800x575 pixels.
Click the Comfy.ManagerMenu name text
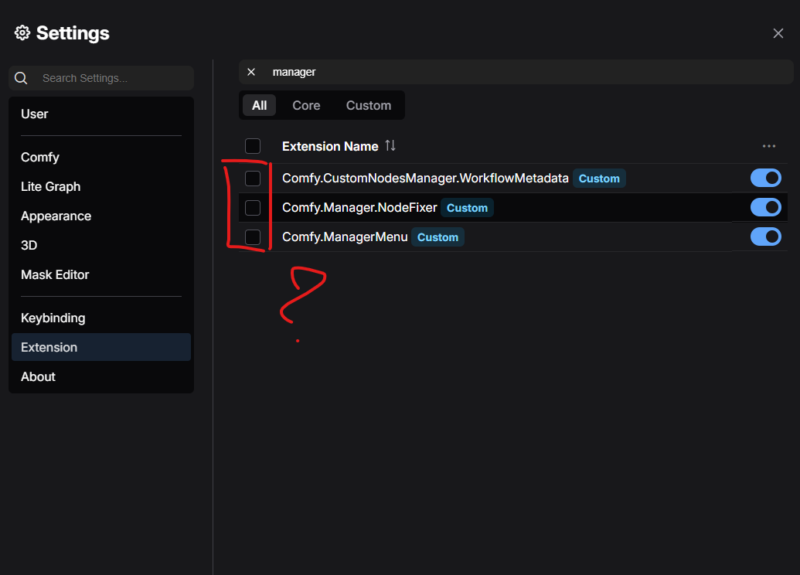(345, 236)
